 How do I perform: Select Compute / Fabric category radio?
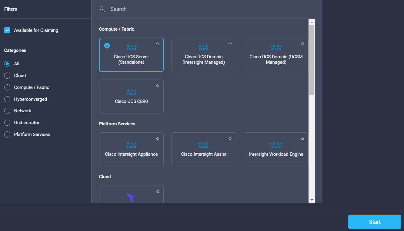(x=7, y=87)
